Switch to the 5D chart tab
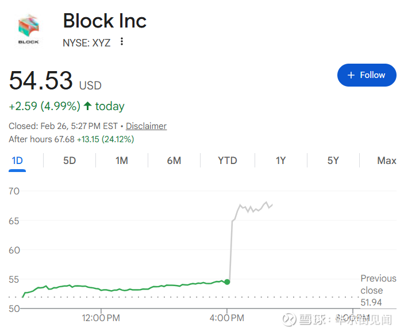The width and height of the screenshot is (404, 332). (70, 161)
